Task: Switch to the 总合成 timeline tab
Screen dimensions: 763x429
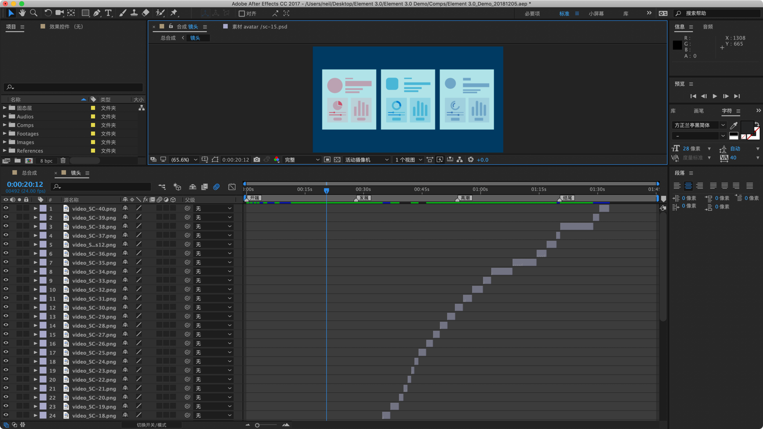Action: 29,173
